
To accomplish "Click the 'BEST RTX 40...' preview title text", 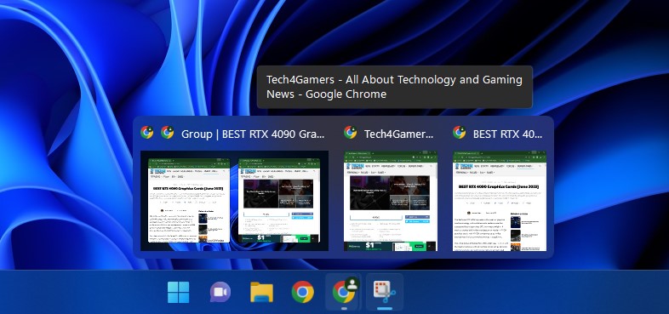I will click(x=508, y=134).
